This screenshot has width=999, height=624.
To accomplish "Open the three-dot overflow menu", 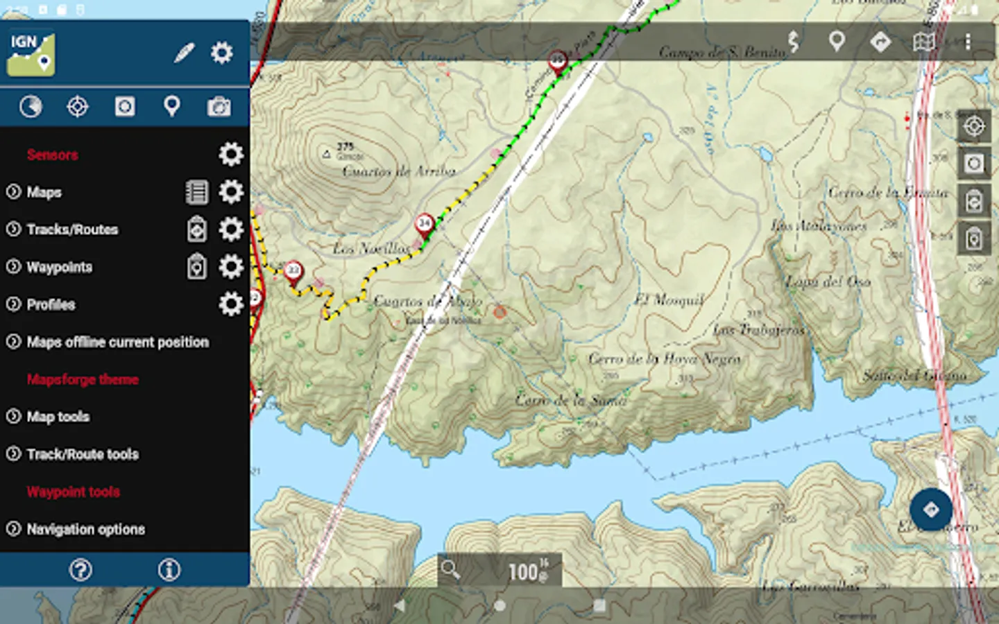I will 968,42.
